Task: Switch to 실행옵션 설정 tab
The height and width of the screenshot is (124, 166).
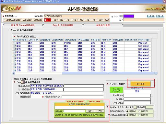Action: 103,25
